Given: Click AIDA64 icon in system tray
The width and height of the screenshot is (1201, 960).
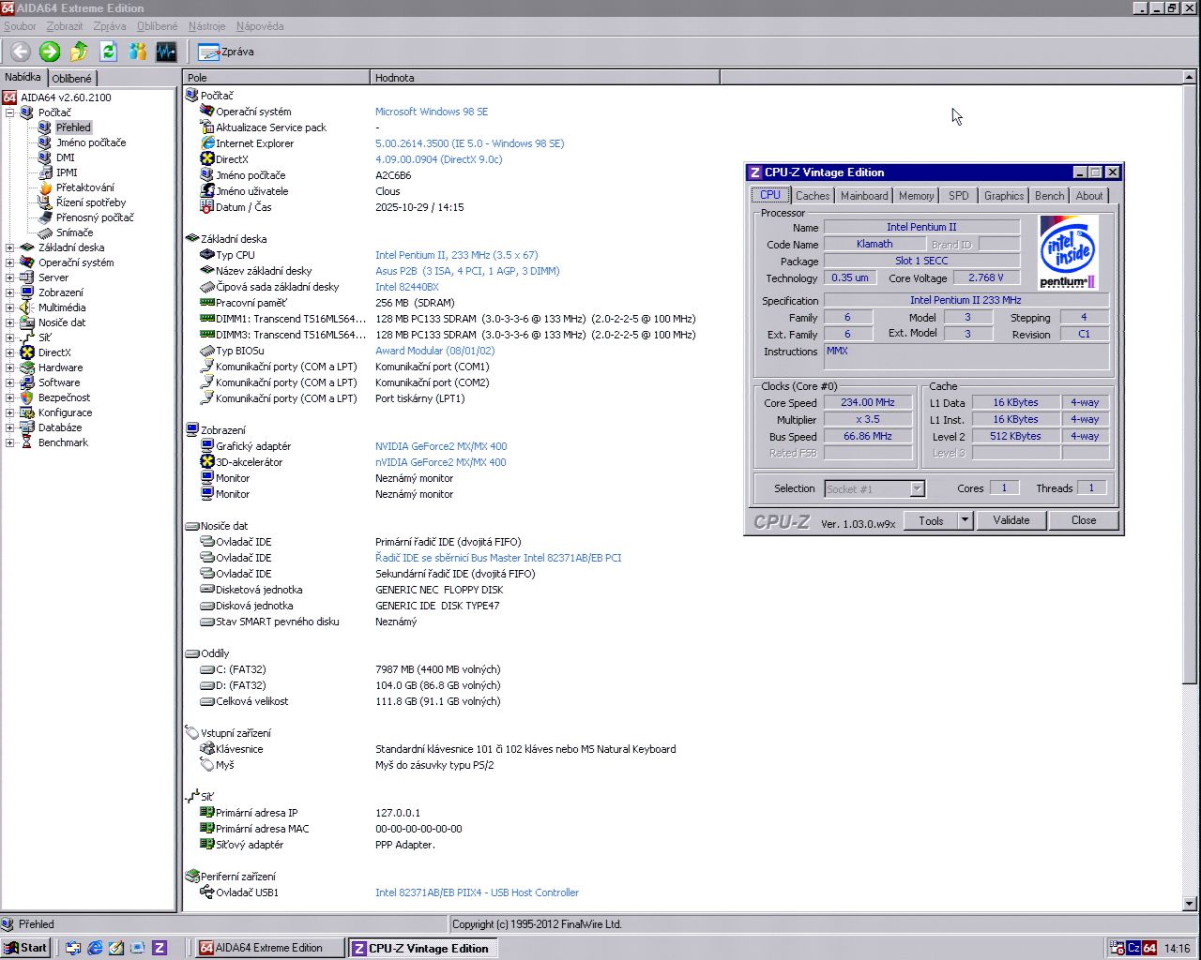Looking at the screenshot, I should pos(1149,948).
